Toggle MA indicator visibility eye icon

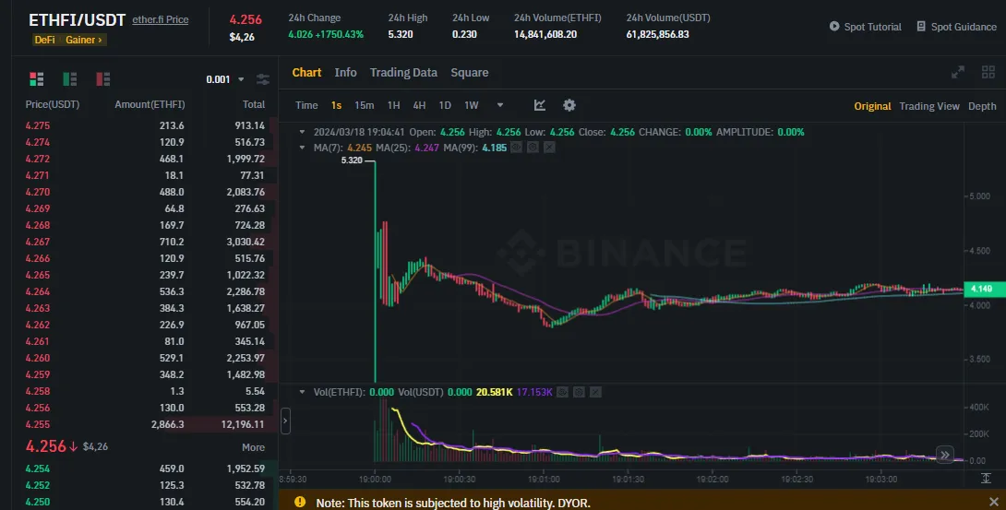pos(516,148)
